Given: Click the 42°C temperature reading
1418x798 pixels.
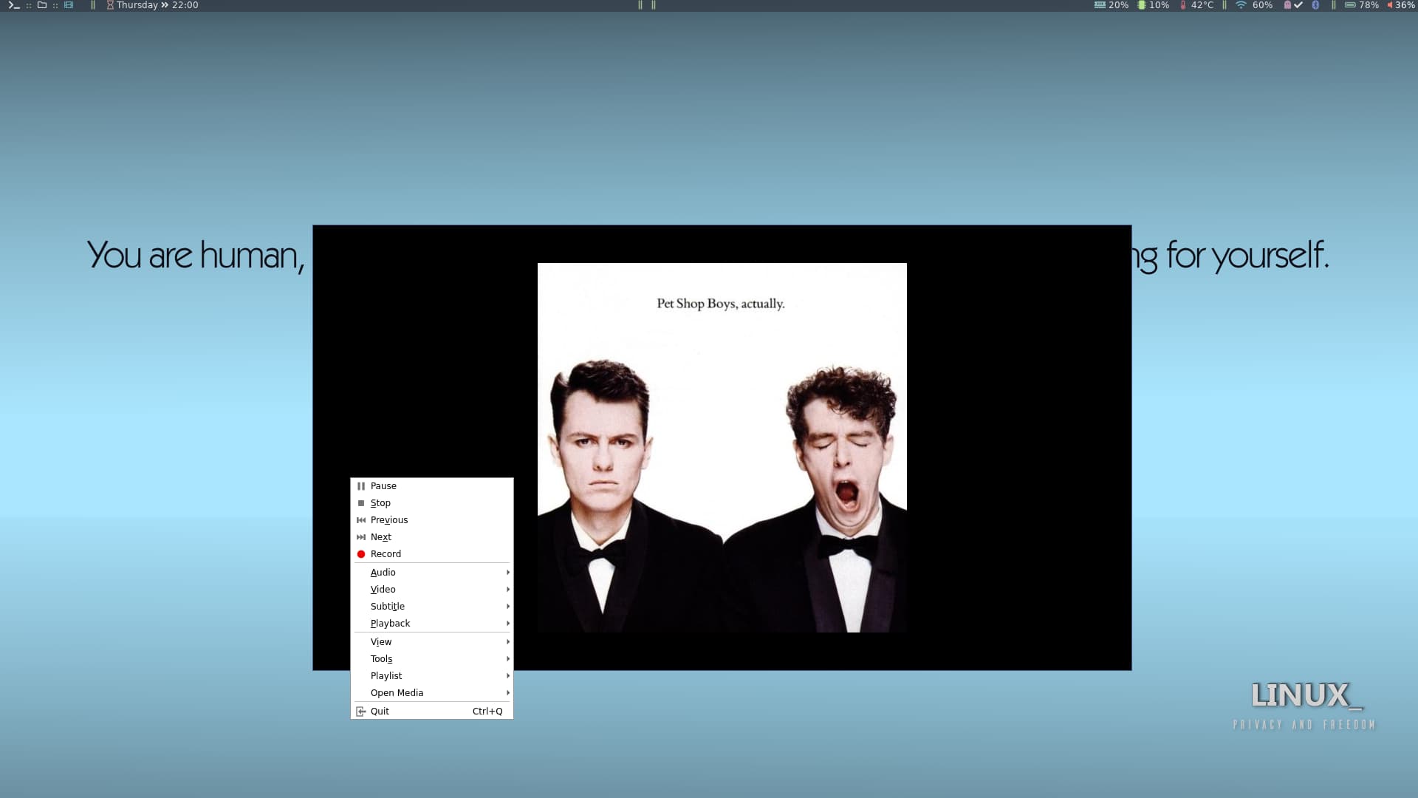Looking at the screenshot, I should pyautogui.click(x=1202, y=5).
